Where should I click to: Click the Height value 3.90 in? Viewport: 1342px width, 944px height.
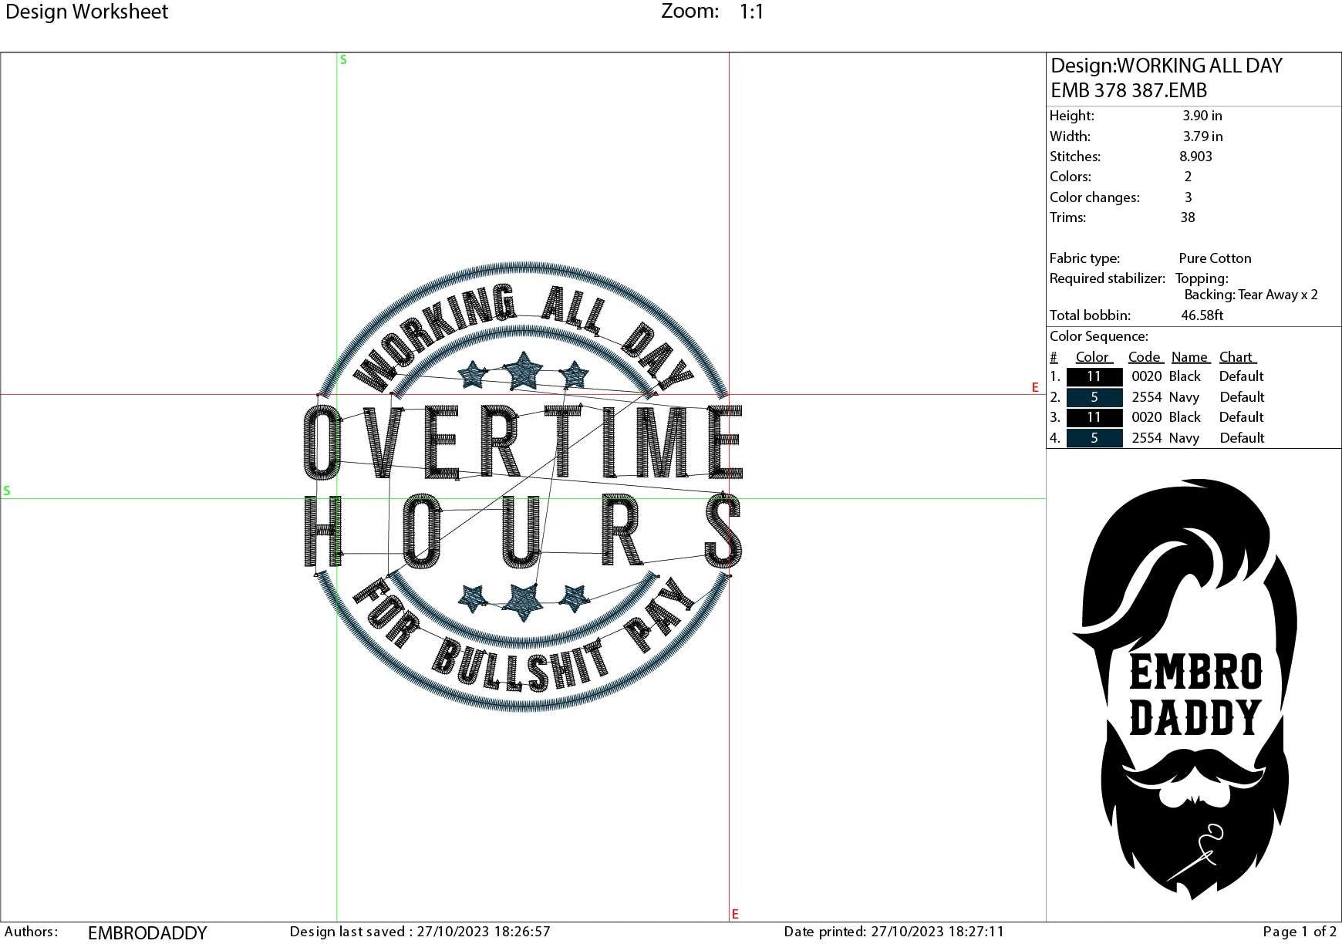pos(1202,116)
